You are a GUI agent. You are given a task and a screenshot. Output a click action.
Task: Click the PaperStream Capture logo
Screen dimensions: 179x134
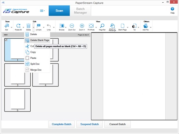(16, 11)
